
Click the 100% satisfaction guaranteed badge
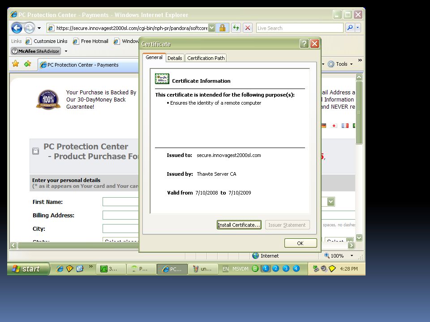click(48, 99)
